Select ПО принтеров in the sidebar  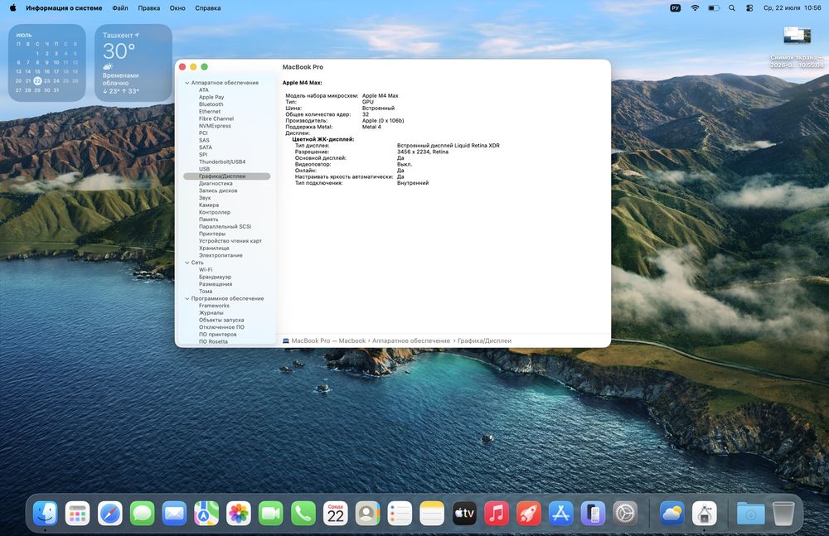pos(218,335)
